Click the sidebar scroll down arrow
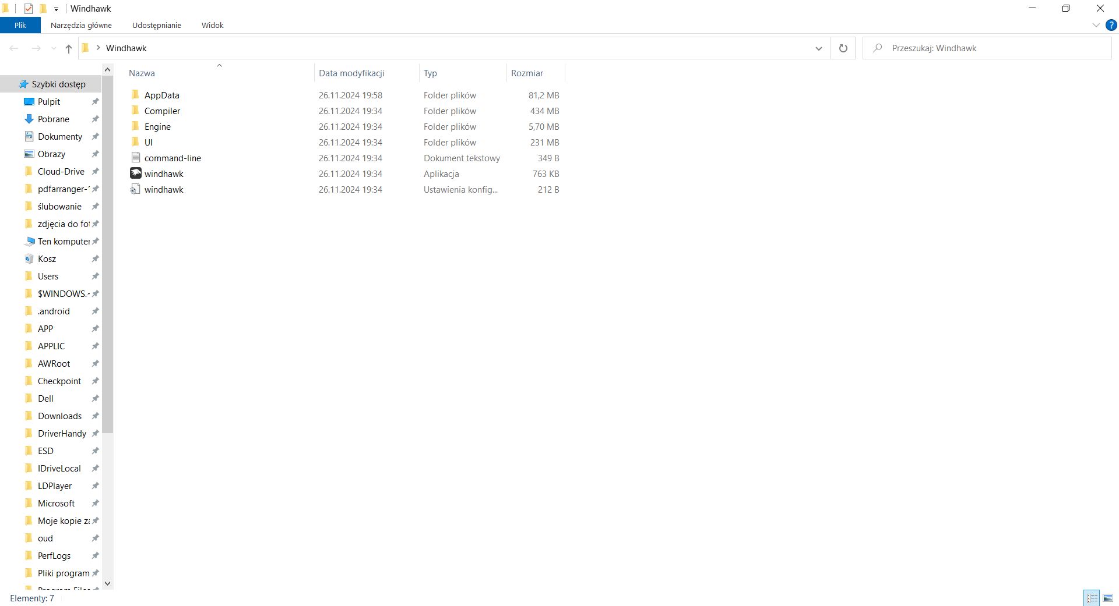1119x606 pixels. pos(107,583)
